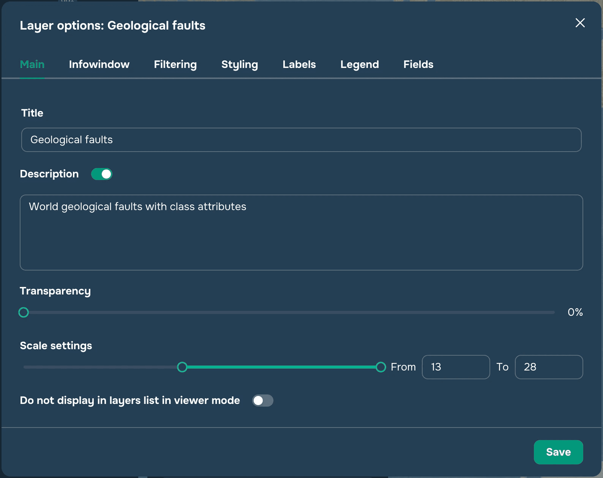
Task: Enable hiding layer in viewer mode
Action: tap(262, 400)
